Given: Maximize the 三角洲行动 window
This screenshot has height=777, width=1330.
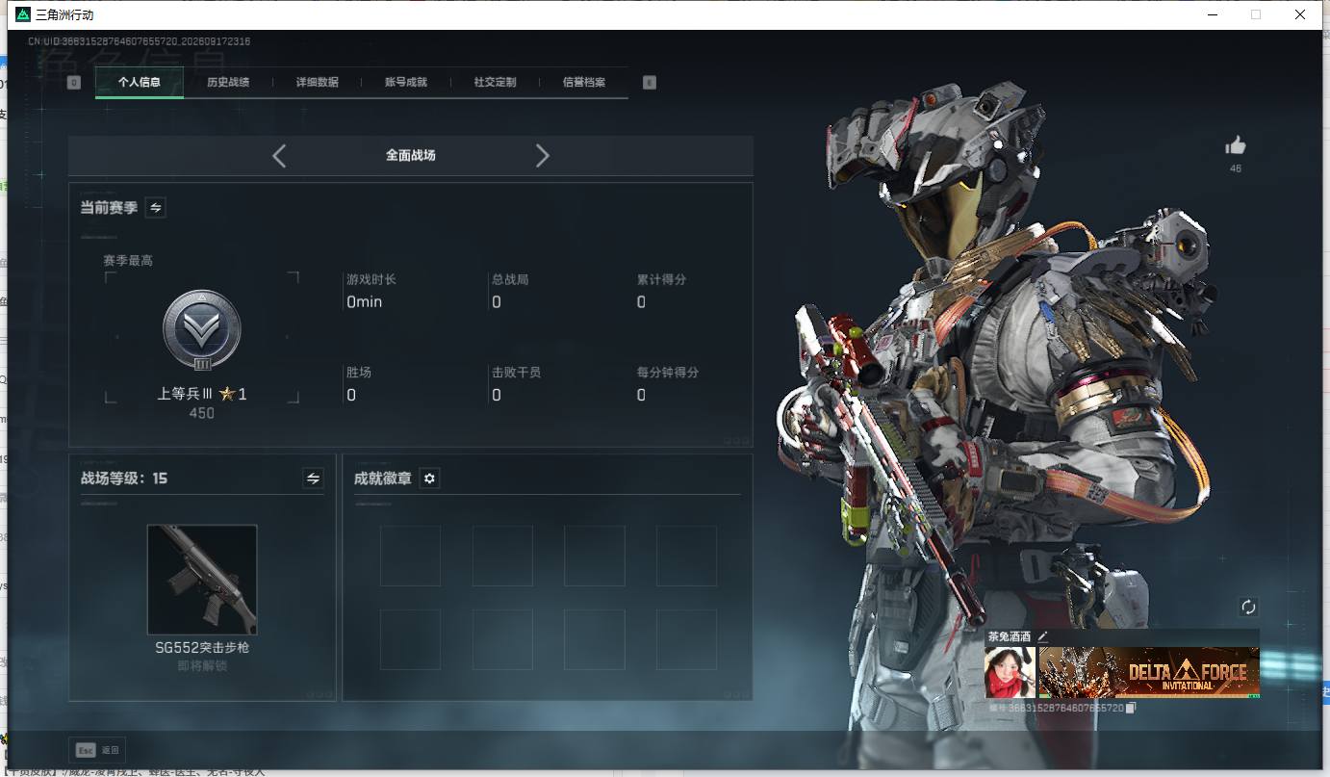Looking at the screenshot, I should coord(1256,14).
